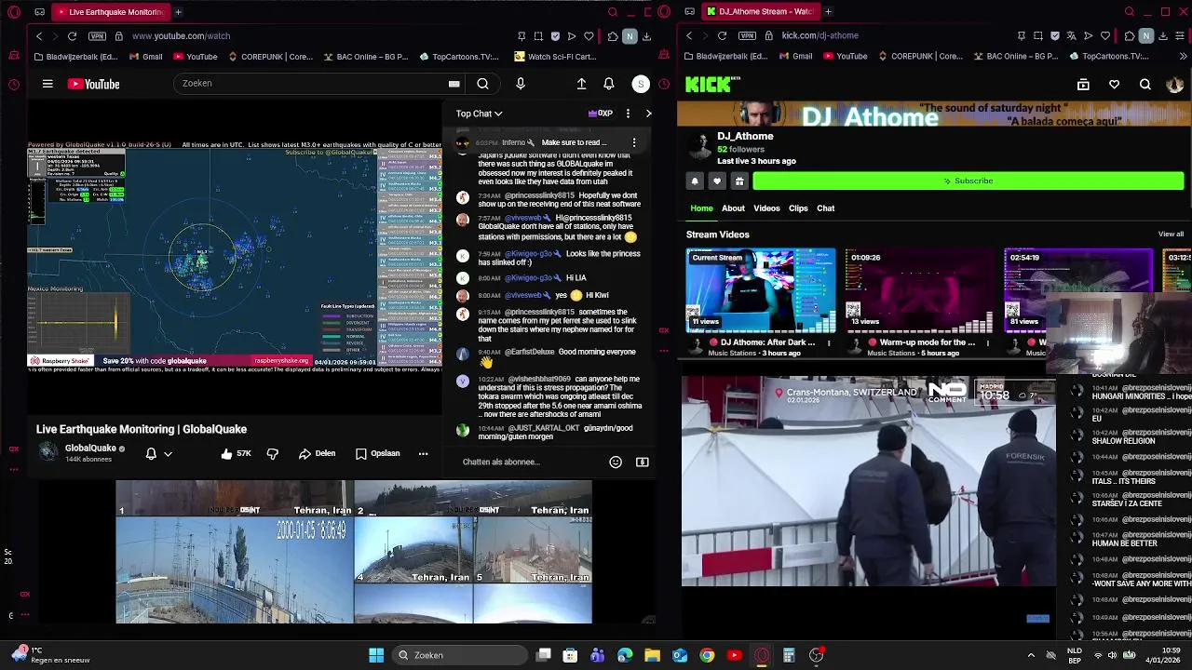Screen dimensions: 1192x670
Task: Click the Kick logo in right window
Action: tap(712, 85)
